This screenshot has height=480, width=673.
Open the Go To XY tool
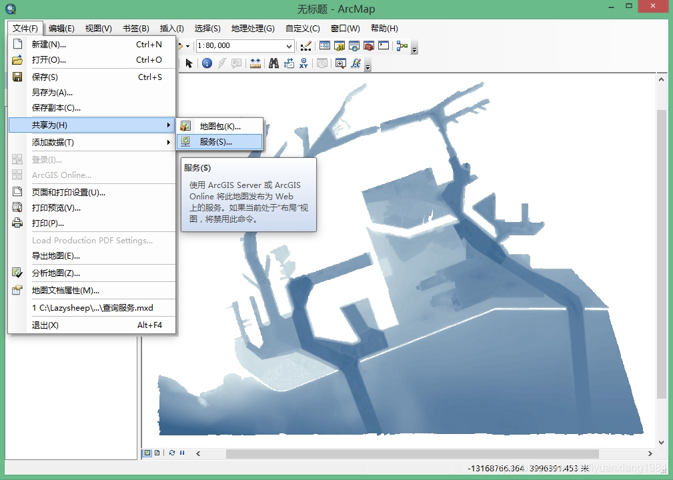[x=304, y=63]
